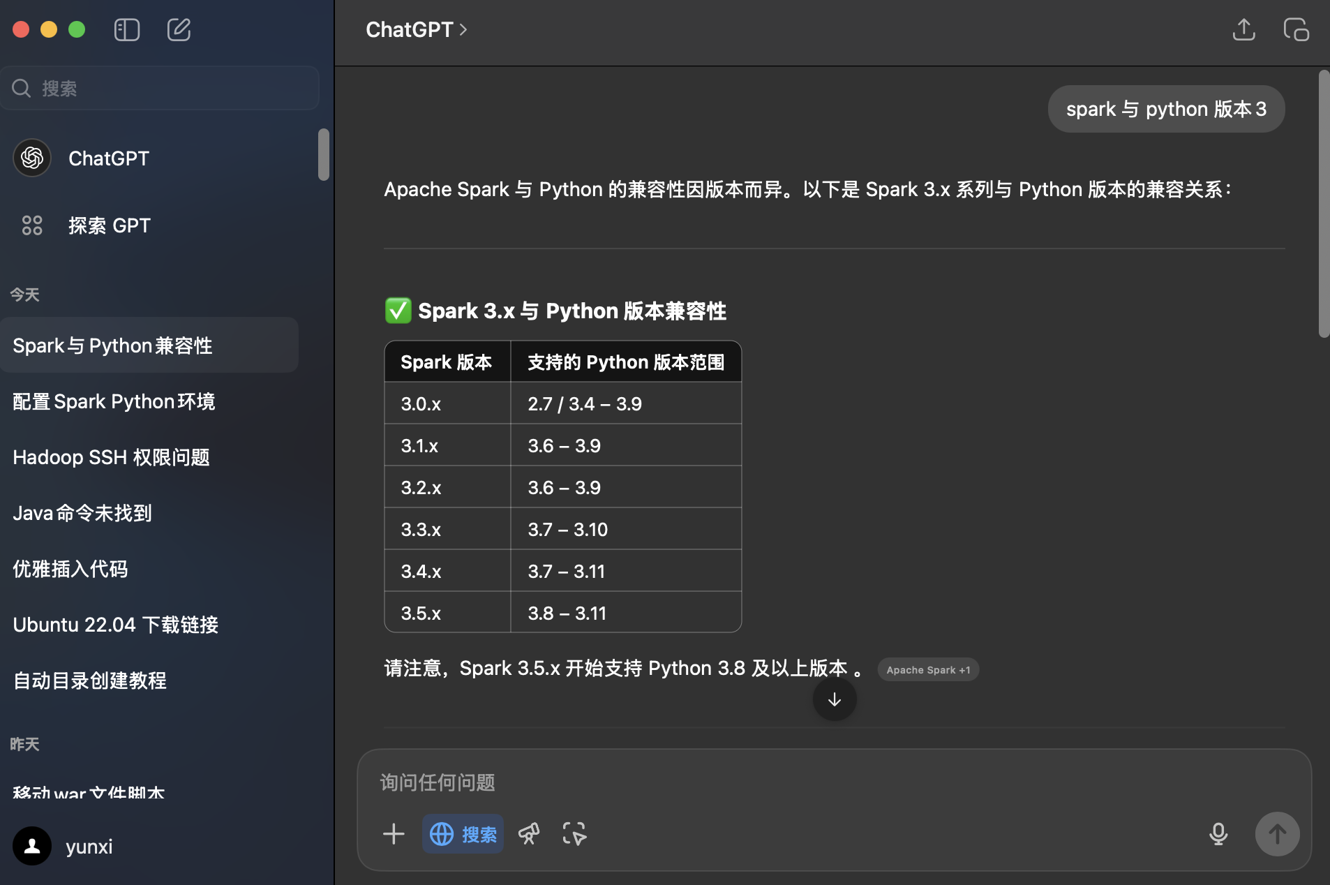The width and height of the screenshot is (1330, 885).
Task: Click the yunxi account name
Action: click(x=89, y=847)
